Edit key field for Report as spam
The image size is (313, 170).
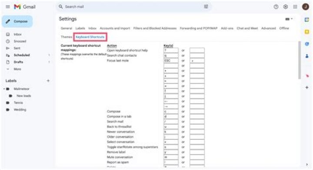(x=171, y=162)
